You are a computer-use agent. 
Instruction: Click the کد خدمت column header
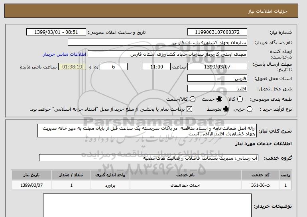click(260, 175)
